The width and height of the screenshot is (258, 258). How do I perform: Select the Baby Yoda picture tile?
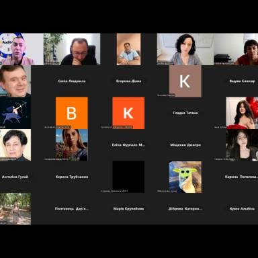[185, 177]
